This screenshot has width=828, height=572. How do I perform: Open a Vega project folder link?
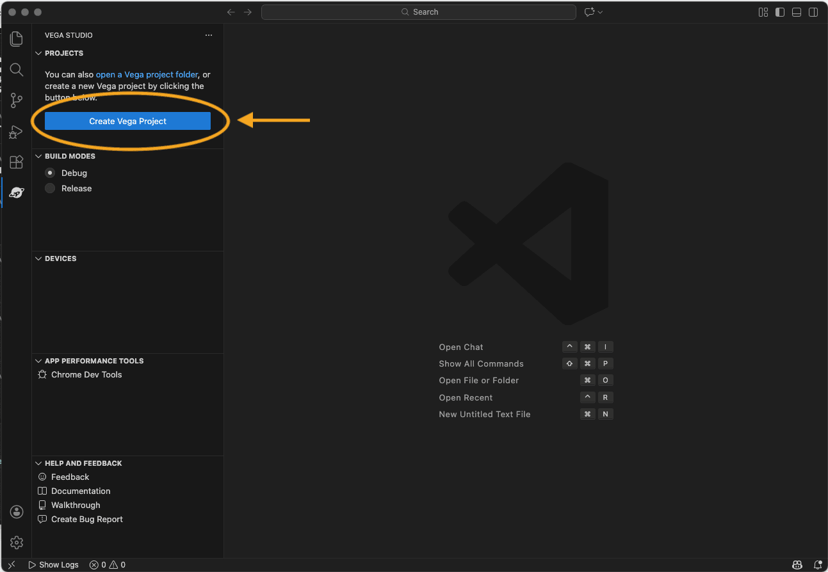coord(147,74)
